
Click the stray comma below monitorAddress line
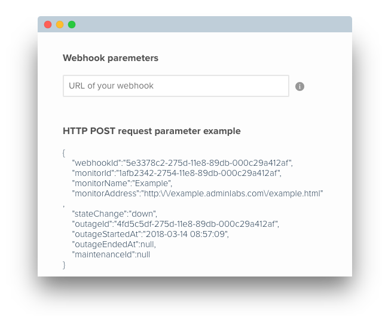pos(63,206)
